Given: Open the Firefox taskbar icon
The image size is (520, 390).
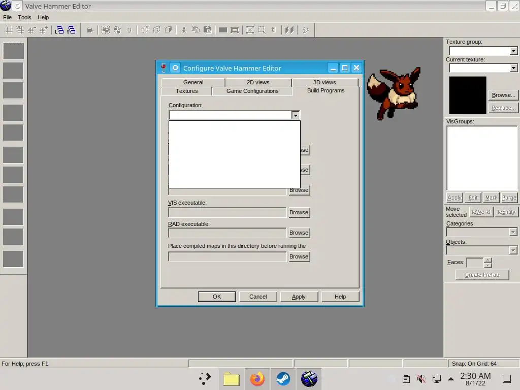Looking at the screenshot, I should click(x=257, y=379).
